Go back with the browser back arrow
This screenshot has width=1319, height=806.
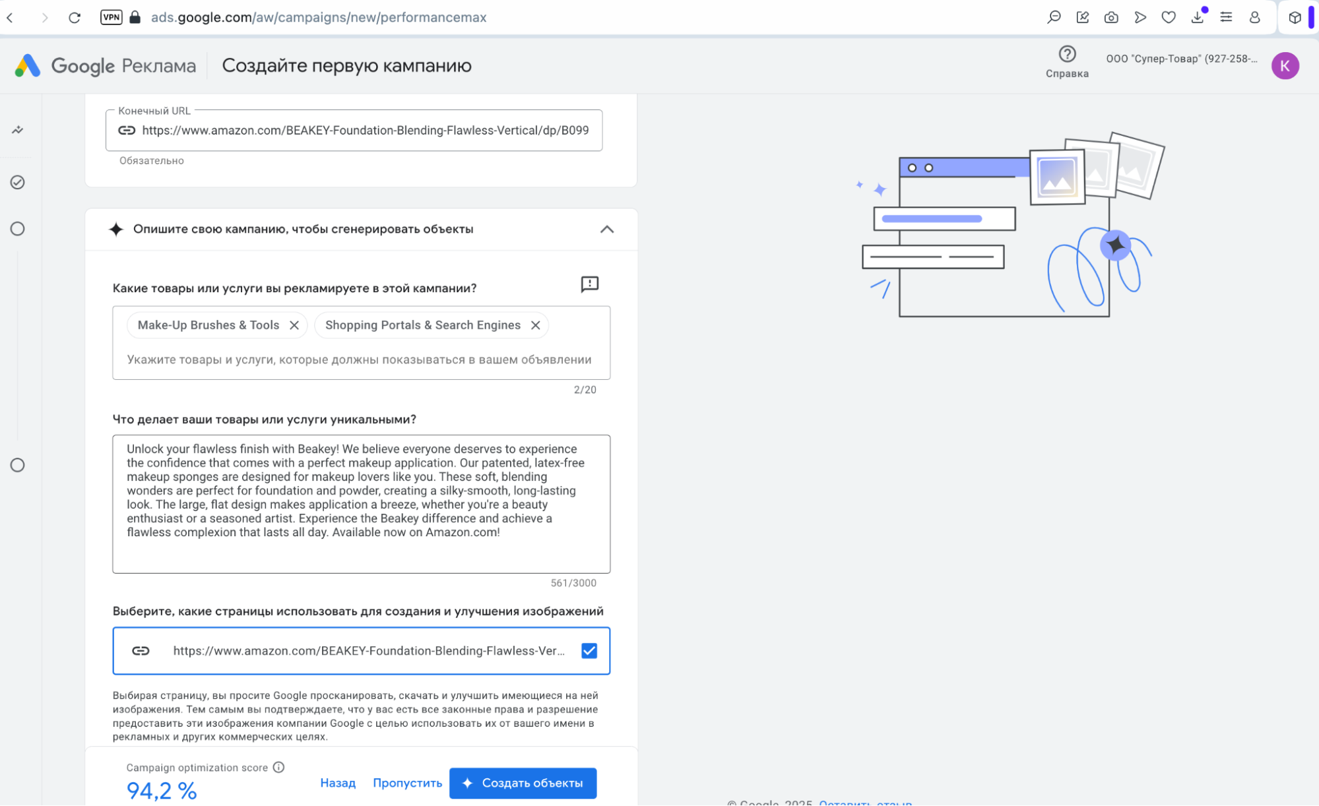(10, 18)
